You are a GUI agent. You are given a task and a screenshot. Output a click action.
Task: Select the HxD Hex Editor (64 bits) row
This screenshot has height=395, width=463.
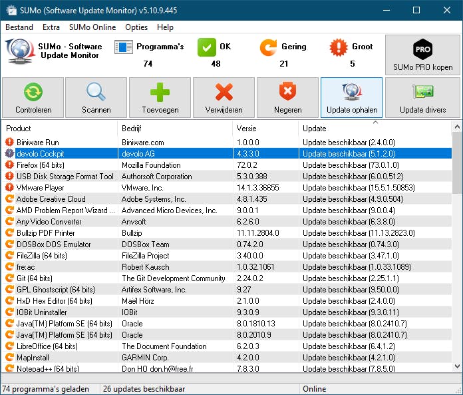click(227, 300)
